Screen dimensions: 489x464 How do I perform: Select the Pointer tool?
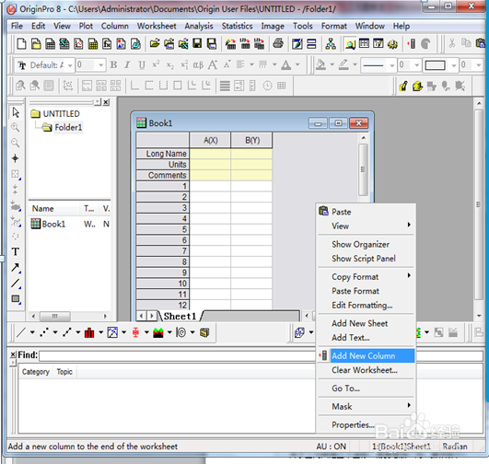tap(16, 112)
